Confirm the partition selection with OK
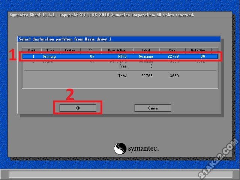 coord(78,108)
